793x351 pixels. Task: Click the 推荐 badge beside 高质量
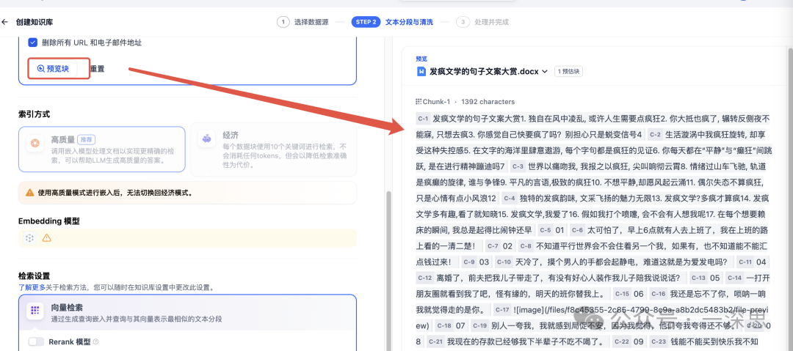[87, 139]
